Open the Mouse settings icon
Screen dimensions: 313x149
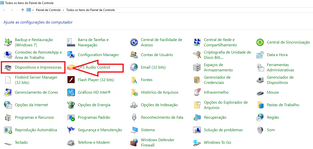[260, 92]
